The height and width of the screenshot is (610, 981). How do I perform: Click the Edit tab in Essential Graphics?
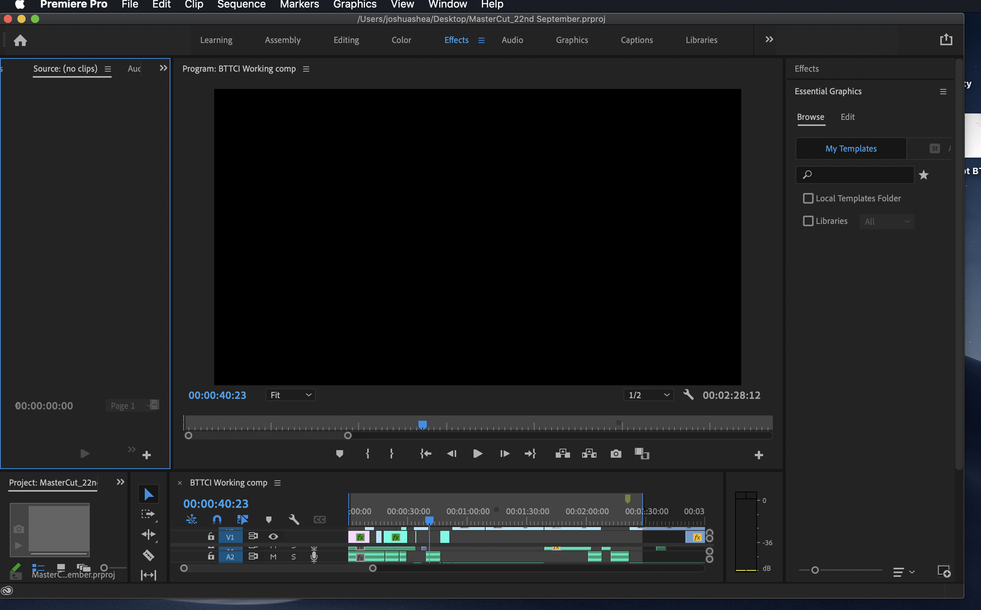click(847, 116)
